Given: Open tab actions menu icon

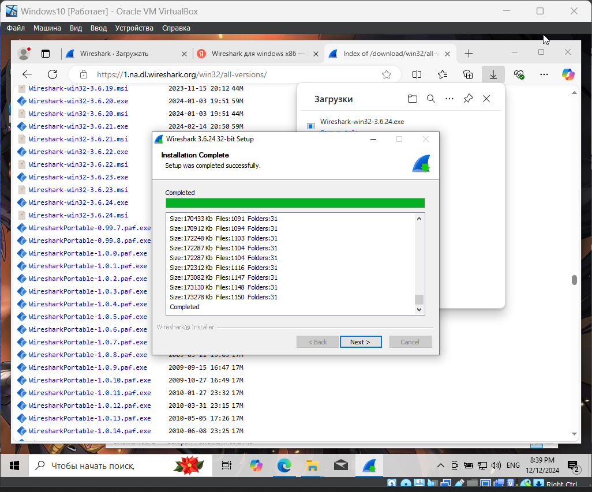Looking at the screenshot, I should pos(46,54).
